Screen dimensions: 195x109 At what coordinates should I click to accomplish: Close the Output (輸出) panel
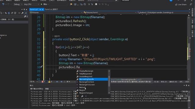point(189,85)
